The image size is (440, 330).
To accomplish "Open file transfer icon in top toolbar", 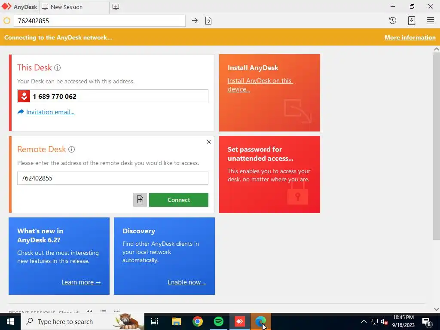I will (208, 21).
